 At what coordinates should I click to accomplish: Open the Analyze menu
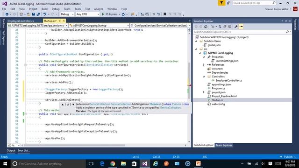pyautogui.click(x=99, y=9)
